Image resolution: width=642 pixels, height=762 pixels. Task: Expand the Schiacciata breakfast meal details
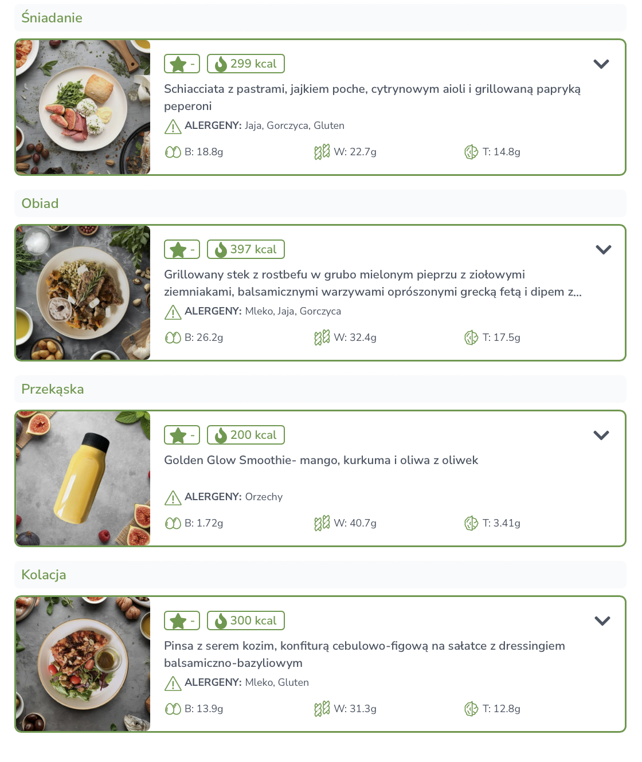601,64
